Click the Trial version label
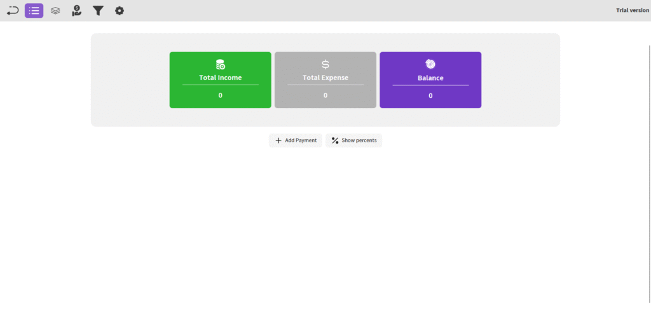The height and width of the screenshot is (321, 651). click(632, 11)
